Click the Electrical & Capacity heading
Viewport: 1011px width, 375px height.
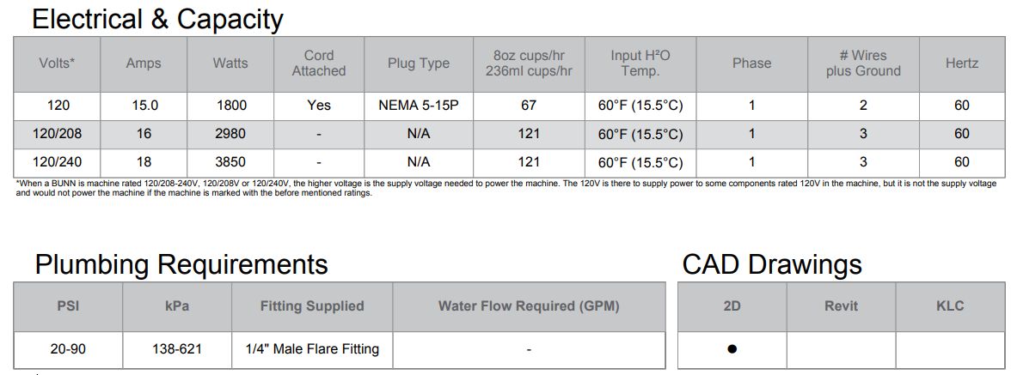tap(157, 19)
